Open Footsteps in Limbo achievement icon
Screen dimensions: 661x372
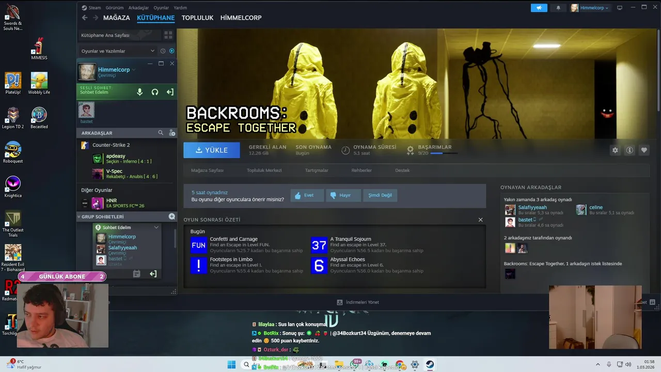[199, 265]
